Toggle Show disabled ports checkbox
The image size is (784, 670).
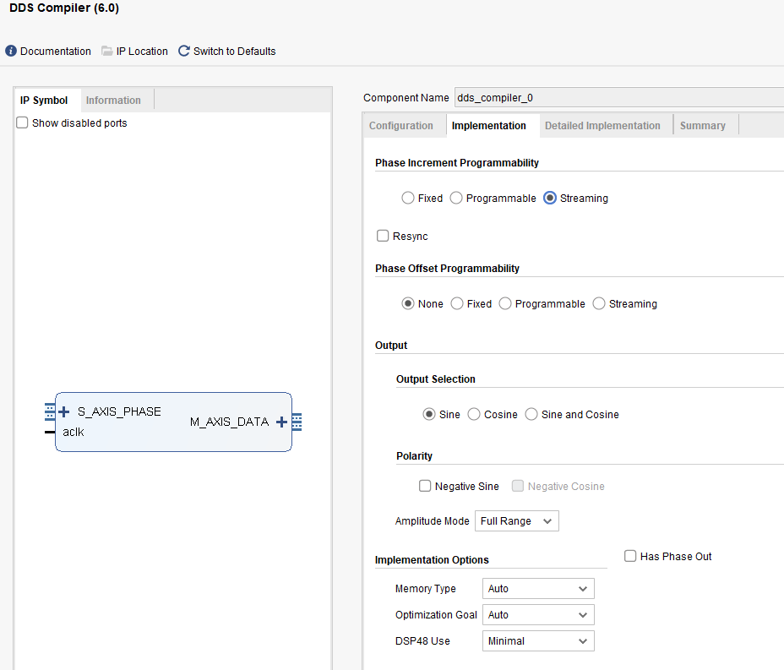pyautogui.click(x=23, y=123)
